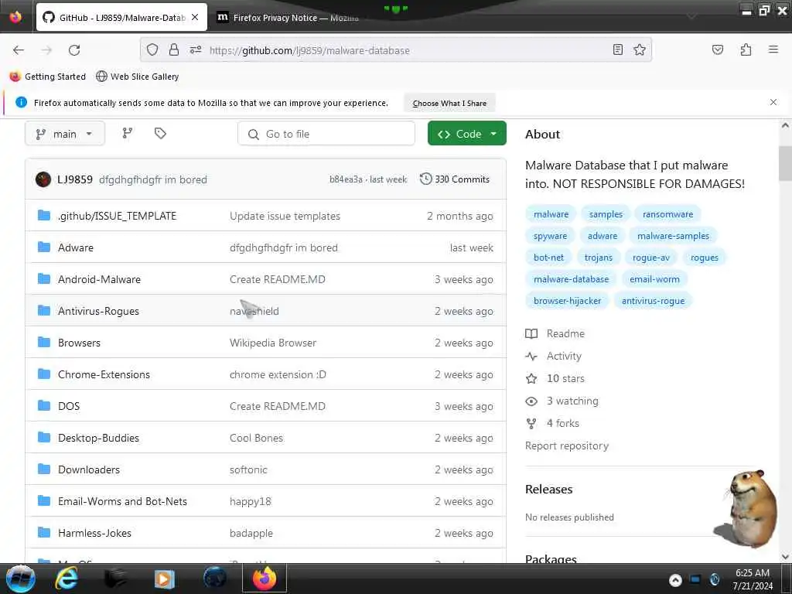Open the Activity link in About
The image size is (792, 594).
[553, 356]
